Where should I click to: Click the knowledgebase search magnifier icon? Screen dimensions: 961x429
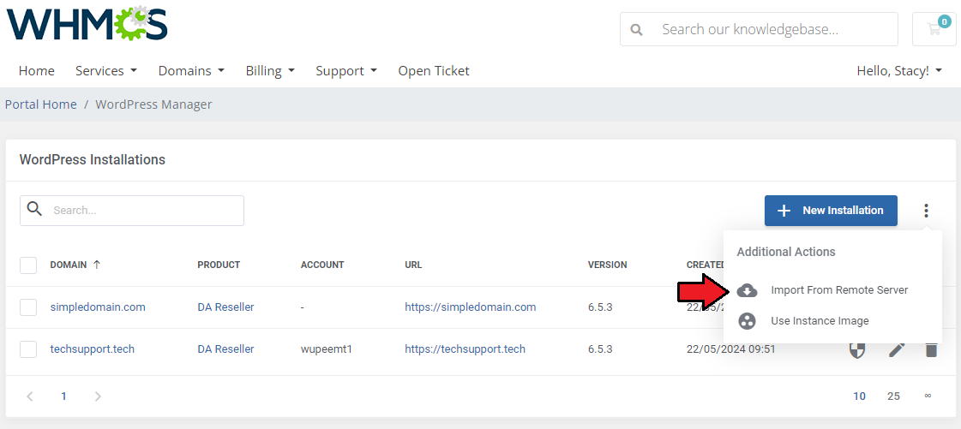[x=637, y=29]
